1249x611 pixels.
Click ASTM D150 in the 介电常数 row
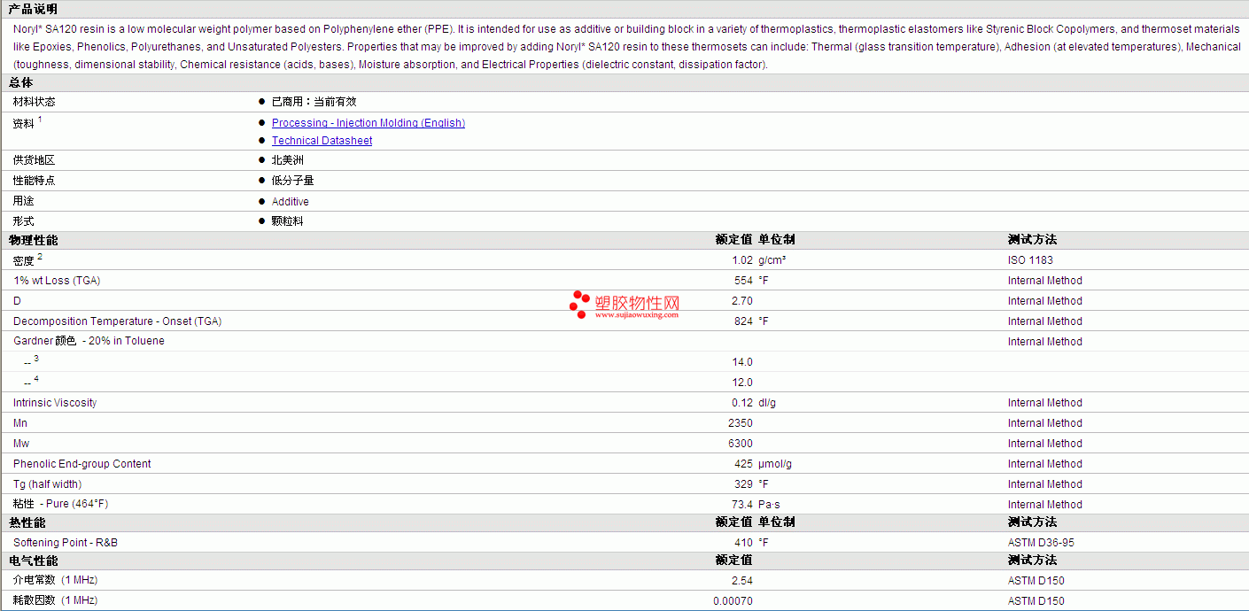coord(1036,581)
